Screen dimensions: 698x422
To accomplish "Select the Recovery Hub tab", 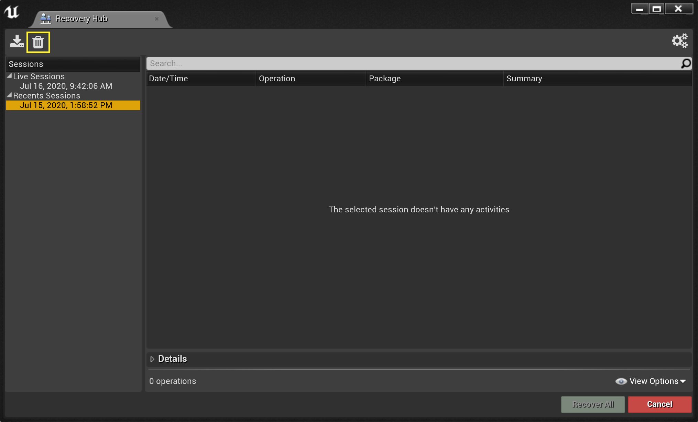I will click(x=81, y=19).
